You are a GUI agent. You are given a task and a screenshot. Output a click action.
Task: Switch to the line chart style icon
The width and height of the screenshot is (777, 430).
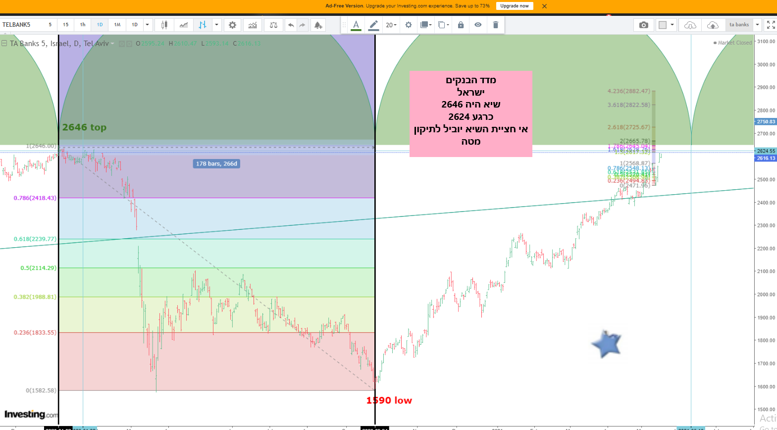tap(183, 25)
